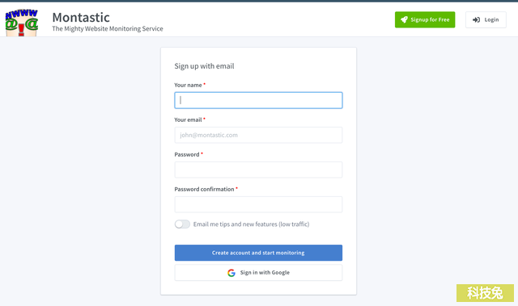The height and width of the screenshot is (306, 518).
Task: Open the Login button in header
Action: click(x=486, y=19)
